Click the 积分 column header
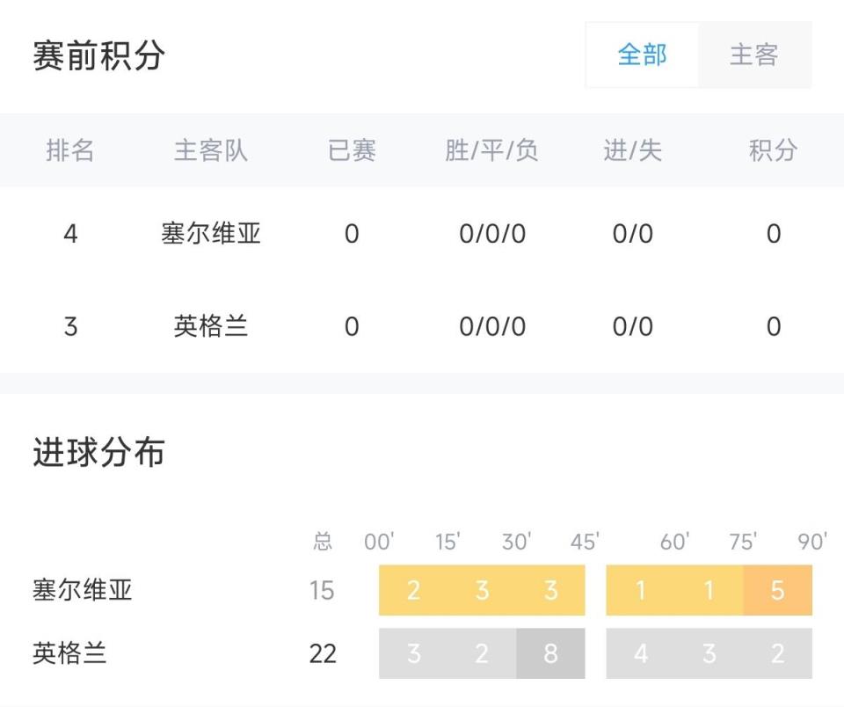 [x=774, y=151]
